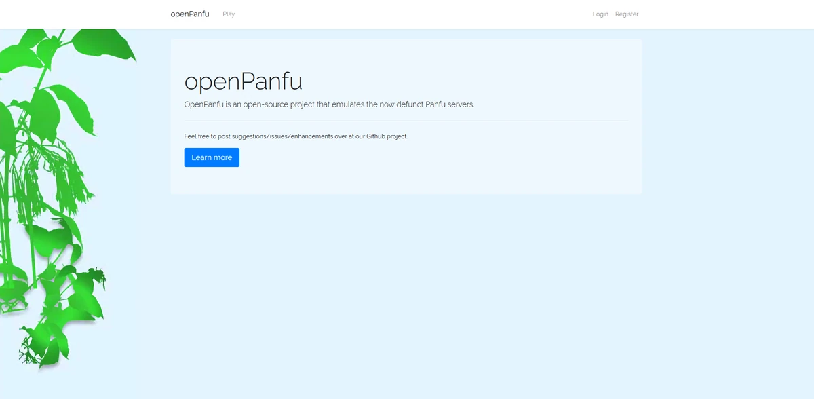Viewport: 814px width, 399px height.
Task: Click the Login navbar entry
Action: tap(600, 14)
